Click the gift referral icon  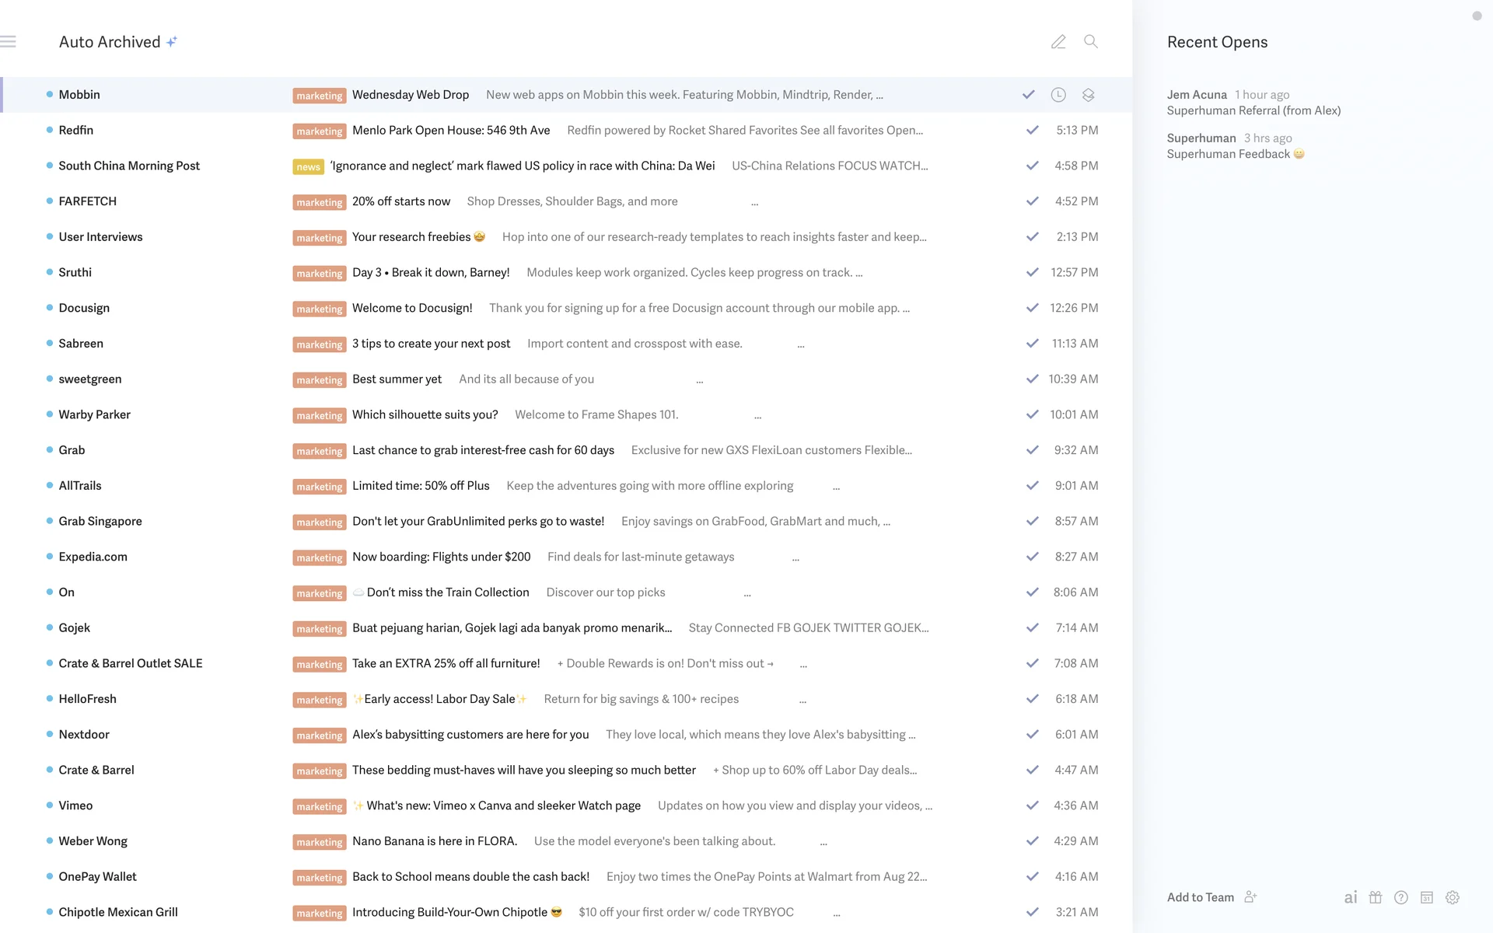[1376, 897]
